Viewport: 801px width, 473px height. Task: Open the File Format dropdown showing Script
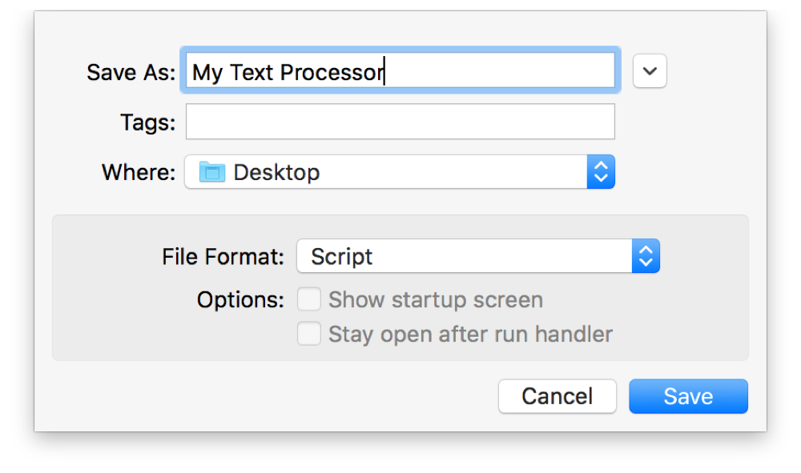478,256
